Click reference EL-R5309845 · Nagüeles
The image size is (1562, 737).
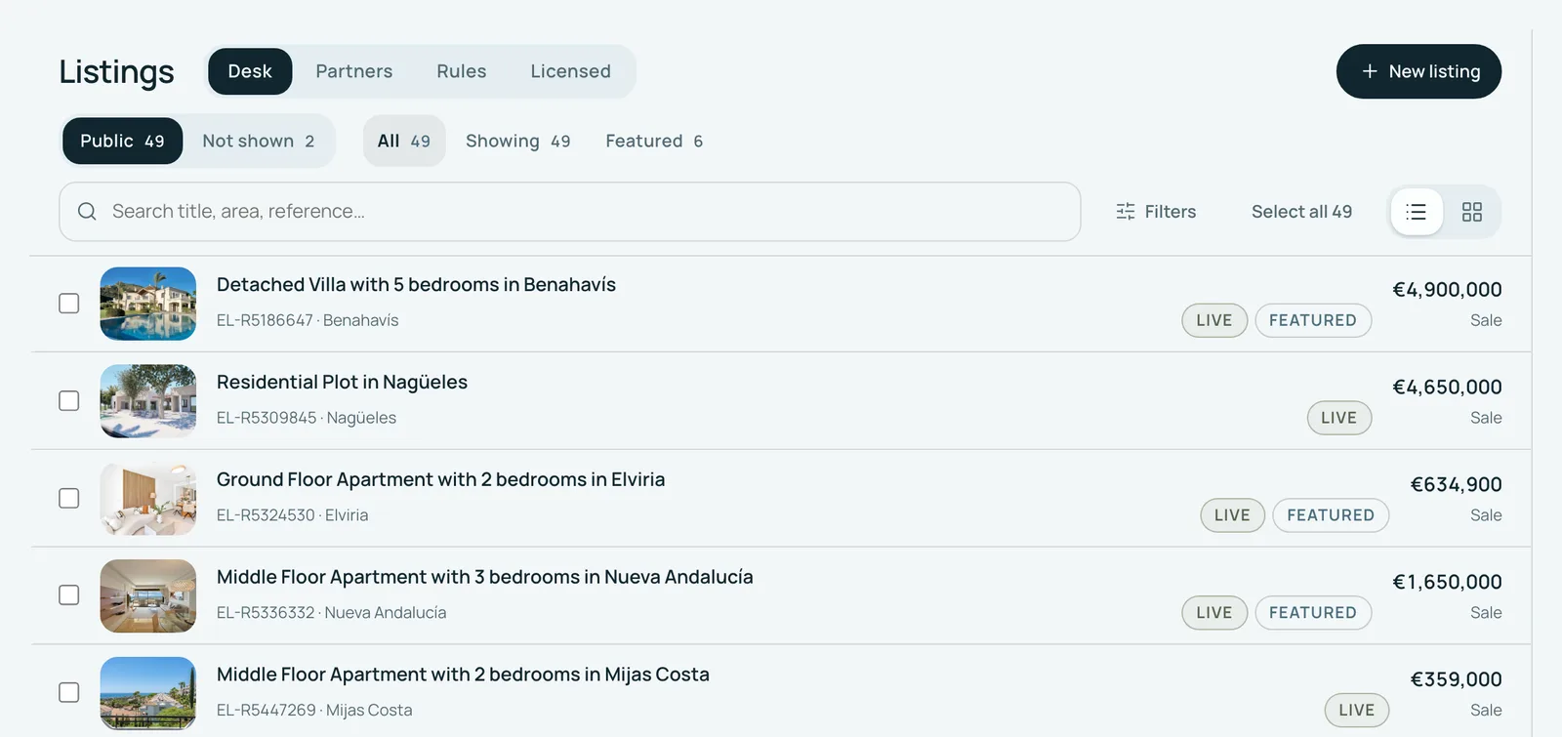307,418
